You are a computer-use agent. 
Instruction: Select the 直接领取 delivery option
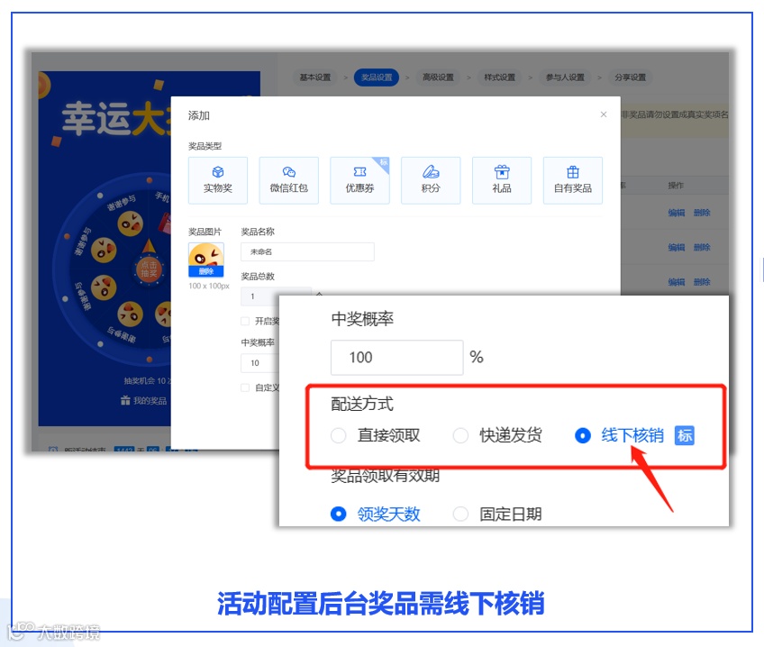click(375, 435)
